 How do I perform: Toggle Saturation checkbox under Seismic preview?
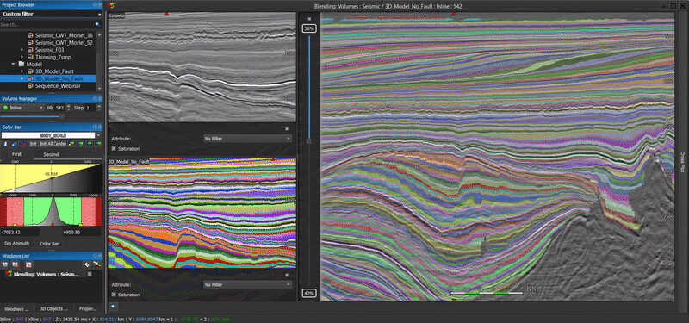114,148
